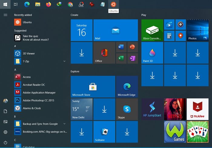The width and height of the screenshot is (212, 148).
Task: Open Documents from the Start sidebar
Action: click(5, 111)
